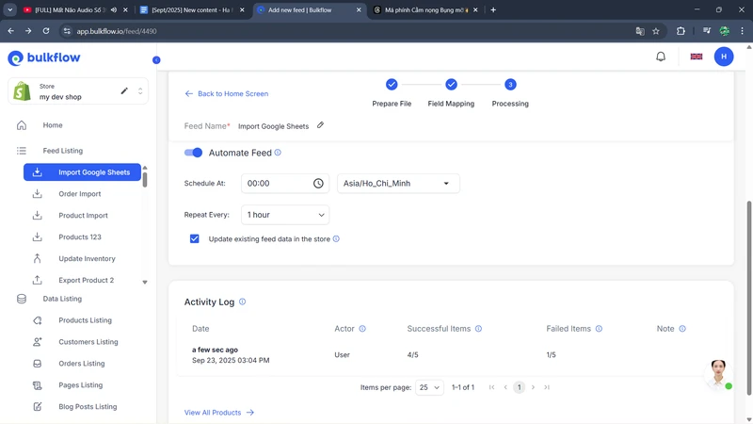The height and width of the screenshot is (424, 753).
Task: Click info icon beside Activity Log heading
Action: click(x=242, y=302)
